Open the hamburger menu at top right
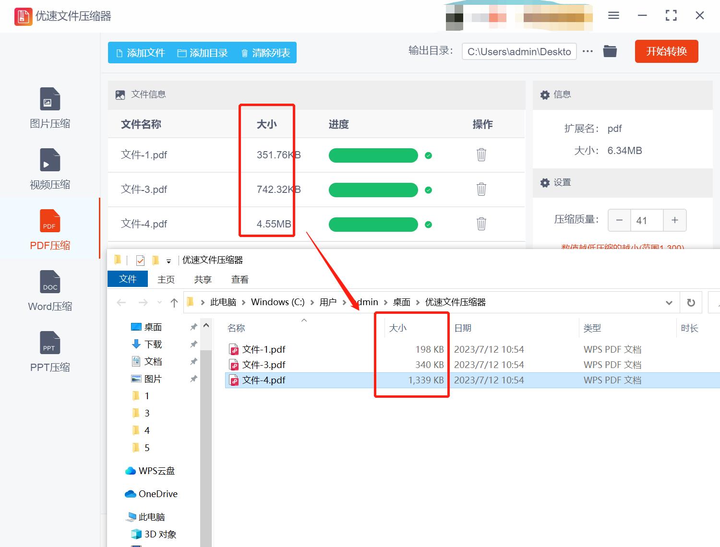The width and height of the screenshot is (720, 547). tap(613, 15)
